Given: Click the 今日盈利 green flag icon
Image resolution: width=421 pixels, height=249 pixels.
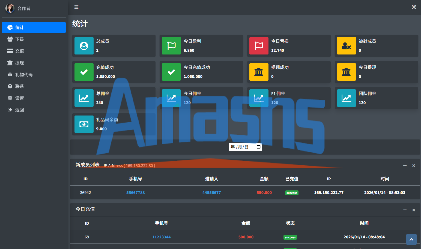Looking at the screenshot, I should click(x=171, y=46).
